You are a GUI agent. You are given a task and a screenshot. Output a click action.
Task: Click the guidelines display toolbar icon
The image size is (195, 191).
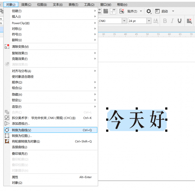click(x=113, y=11)
